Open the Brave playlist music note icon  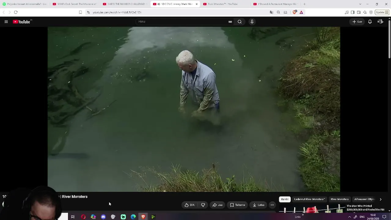(346, 12)
